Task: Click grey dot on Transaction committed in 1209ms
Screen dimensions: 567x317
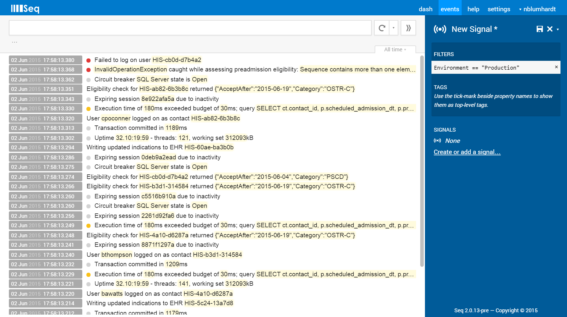Action: click(88, 265)
